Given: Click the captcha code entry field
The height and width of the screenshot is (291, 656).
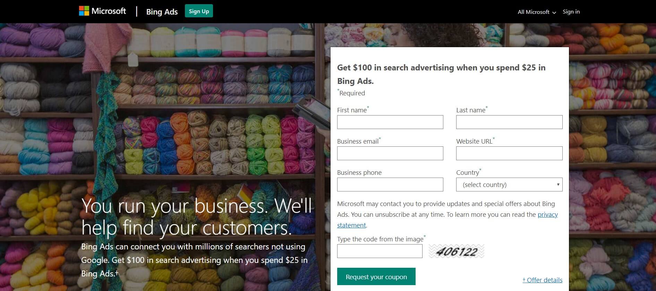Looking at the screenshot, I should coord(380,251).
